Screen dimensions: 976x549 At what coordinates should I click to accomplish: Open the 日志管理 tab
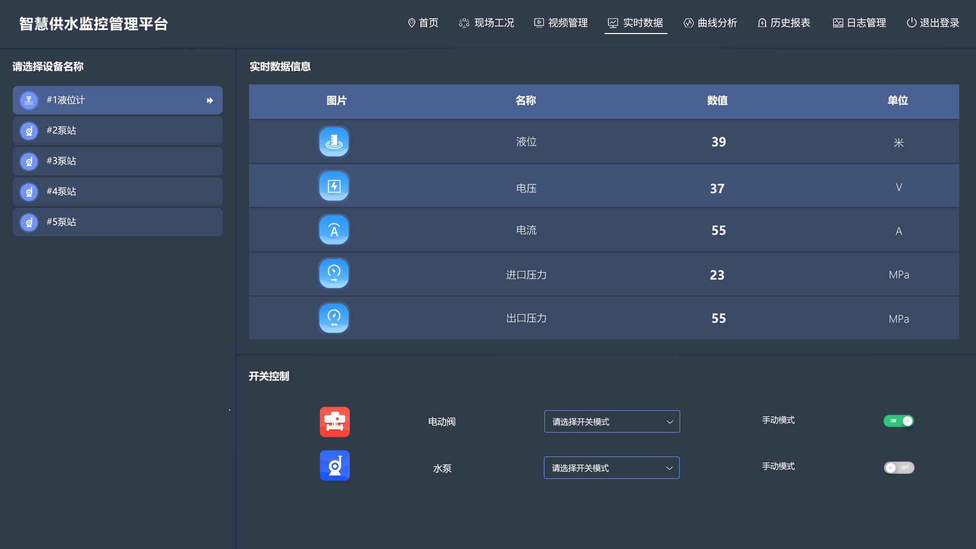(x=860, y=23)
